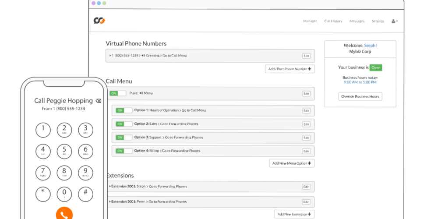Switch off Option 4 Billing toggle
Image resolution: width=438 pixels, height=219 pixels.
124,151
